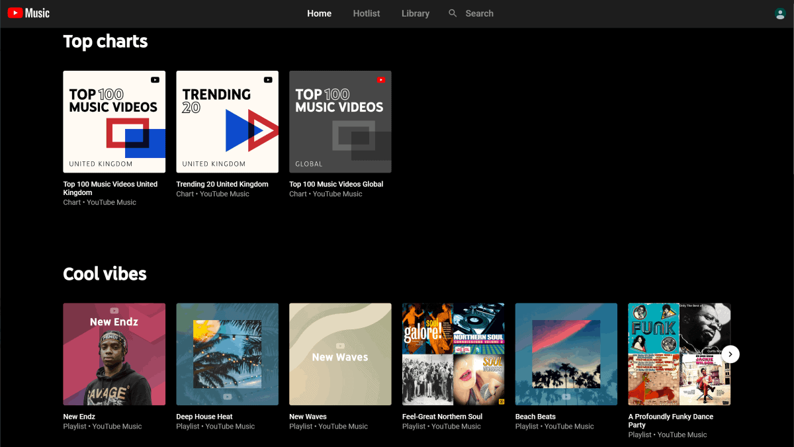Click the 'Top 100 Music Videos United Kingdom' title
The height and width of the screenshot is (447, 794).
[110, 188]
